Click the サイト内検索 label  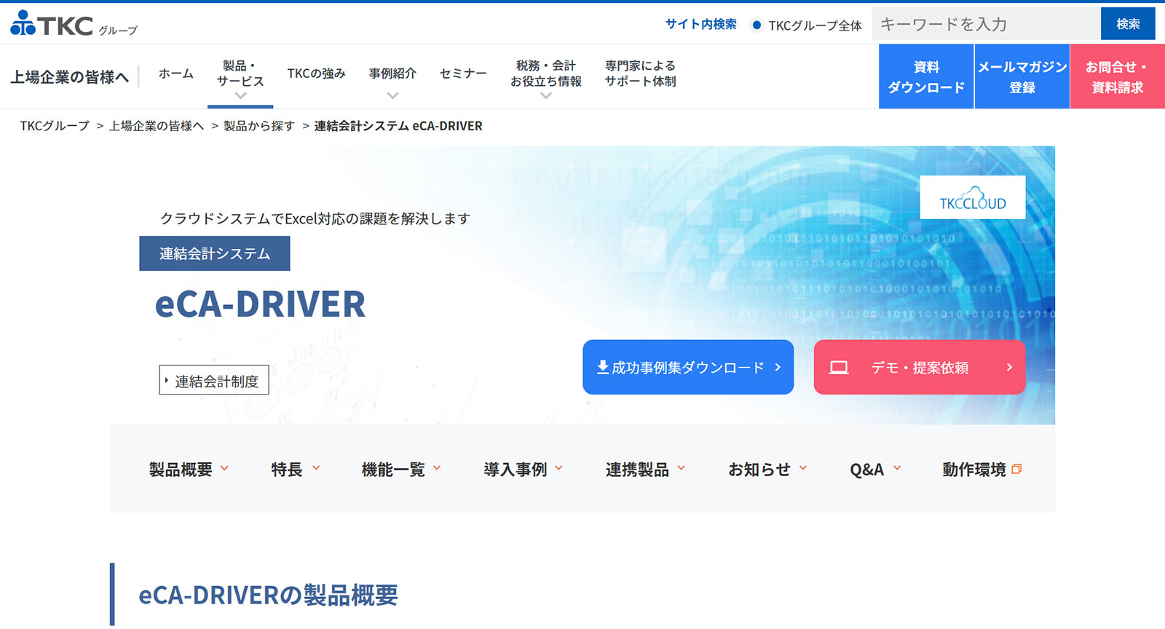pyautogui.click(x=700, y=24)
